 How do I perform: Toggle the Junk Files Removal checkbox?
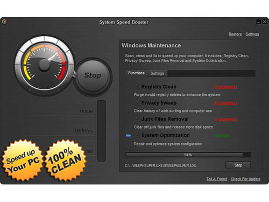point(138,119)
